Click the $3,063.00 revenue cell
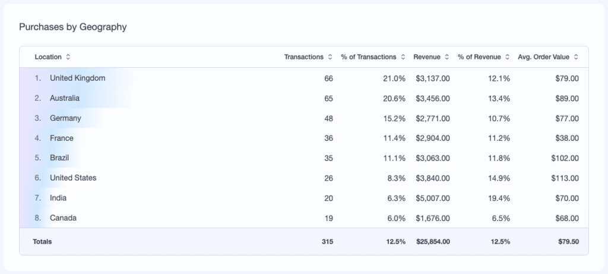Image resolution: width=608 pixels, height=274 pixels. point(433,158)
